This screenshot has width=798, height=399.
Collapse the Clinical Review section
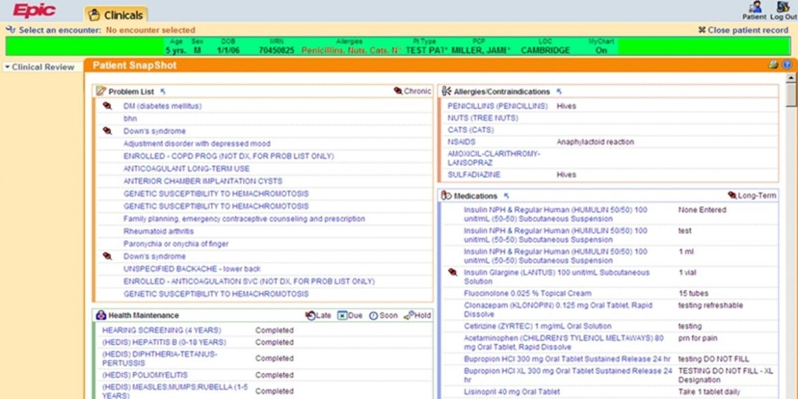click(7, 67)
